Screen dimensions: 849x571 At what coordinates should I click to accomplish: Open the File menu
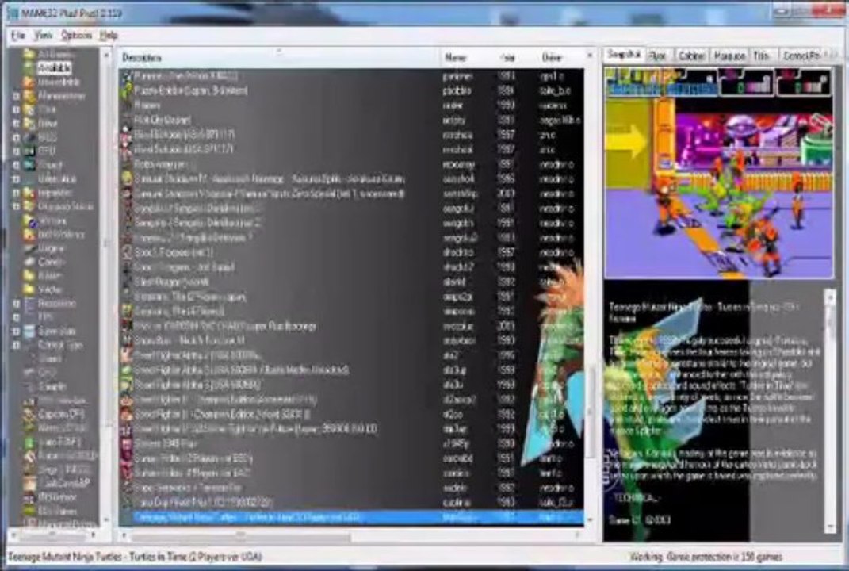(x=18, y=35)
